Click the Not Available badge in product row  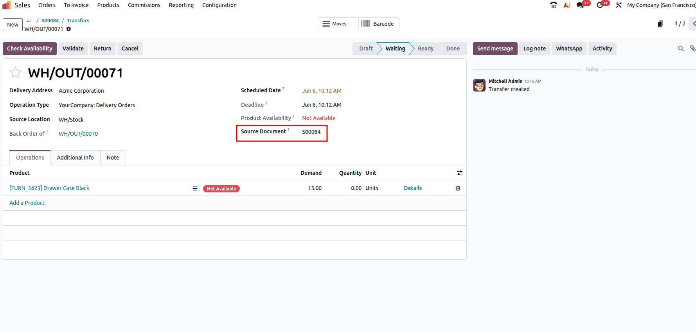tap(221, 188)
